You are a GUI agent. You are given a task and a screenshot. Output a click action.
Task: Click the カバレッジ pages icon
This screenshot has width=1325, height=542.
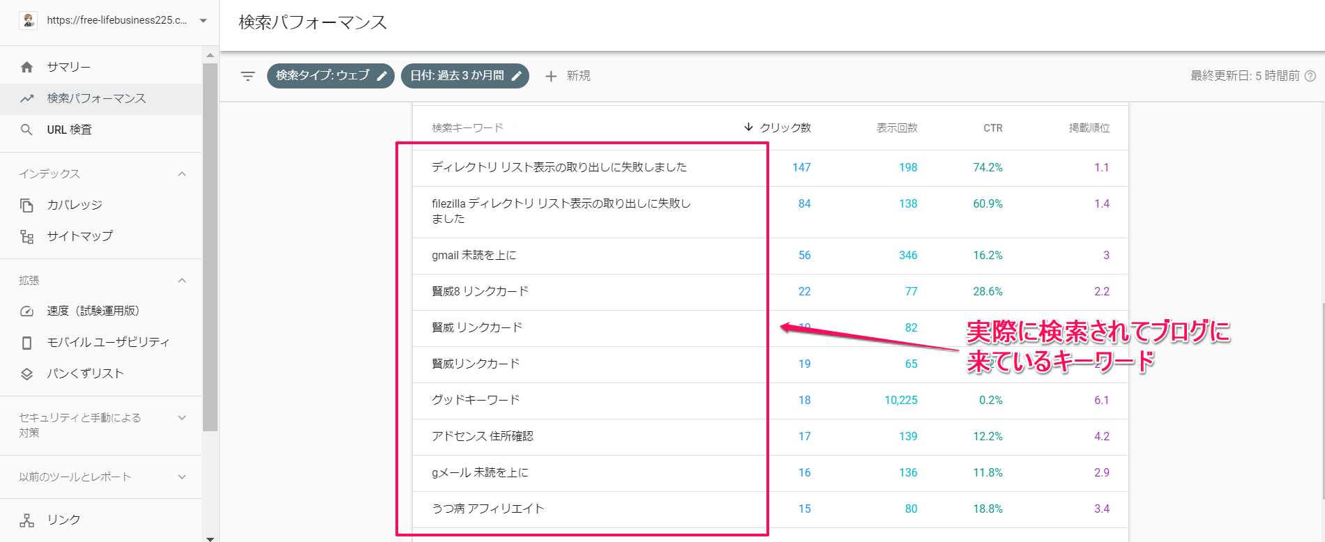point(26,205)
